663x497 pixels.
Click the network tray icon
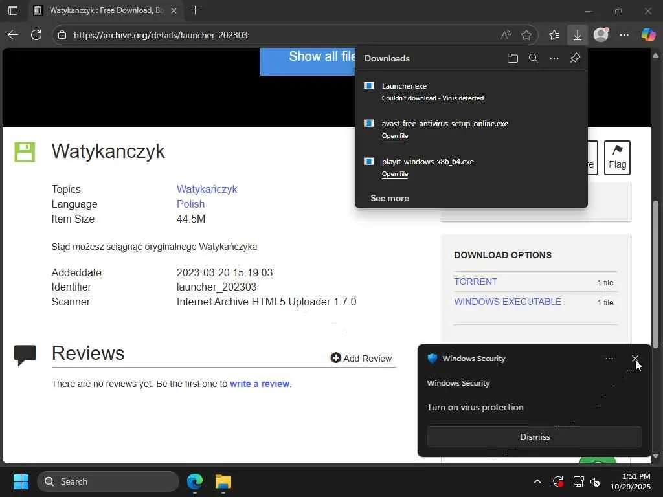578,481
